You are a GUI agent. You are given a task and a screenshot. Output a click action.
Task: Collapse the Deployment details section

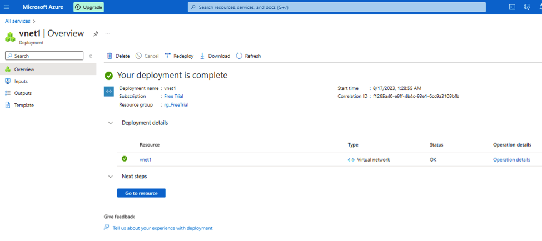(x=111, y=123)
